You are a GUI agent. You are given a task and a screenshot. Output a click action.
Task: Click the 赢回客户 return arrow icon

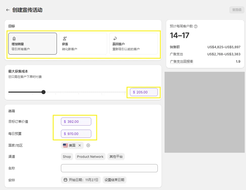115,39
